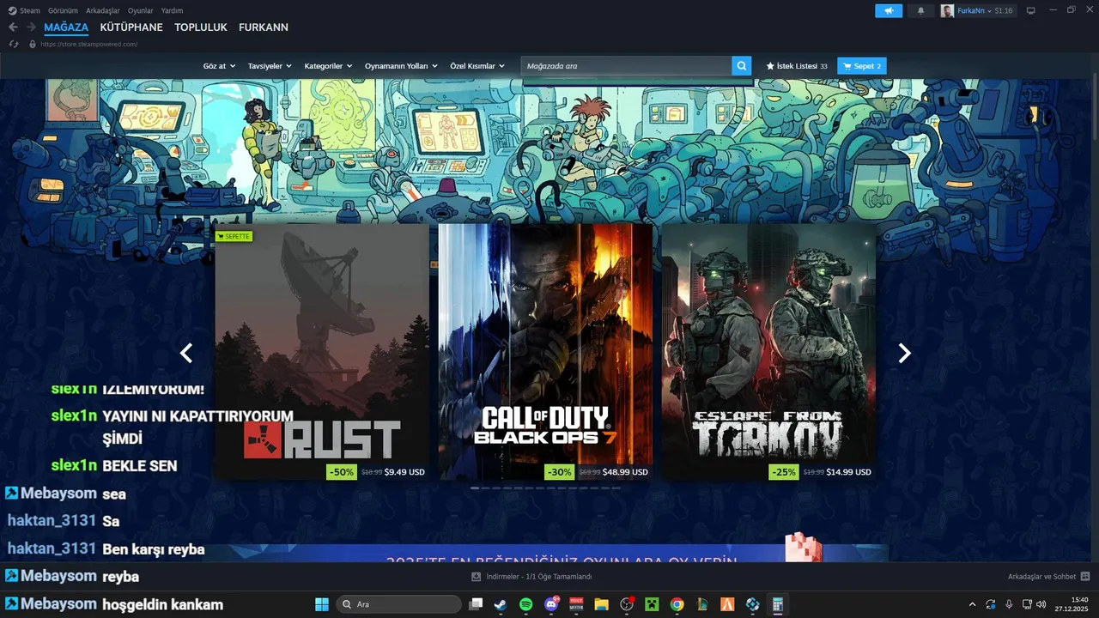
Task: Show previous carousel games
Action: [x=185, y=353]
